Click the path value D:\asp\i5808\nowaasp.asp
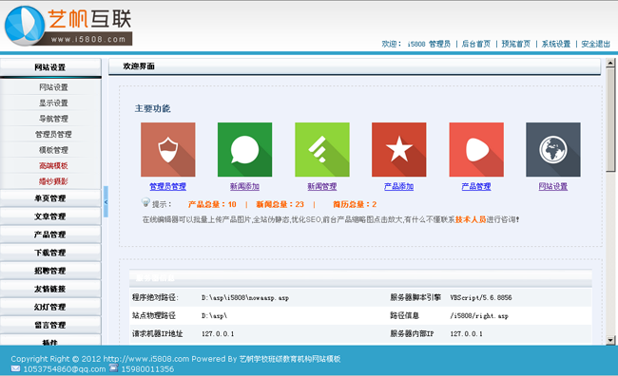This screenshot has height=376, width=618. (x=245, y=297)
